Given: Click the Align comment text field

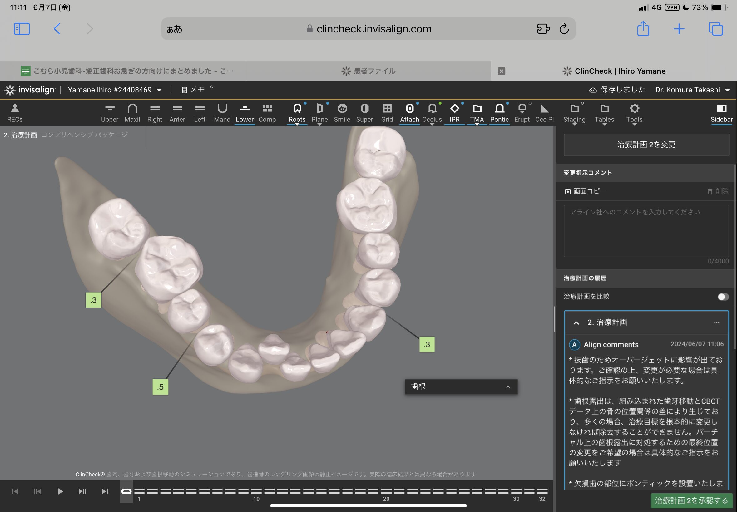Looking at the screenshot, I should point(646,231).
